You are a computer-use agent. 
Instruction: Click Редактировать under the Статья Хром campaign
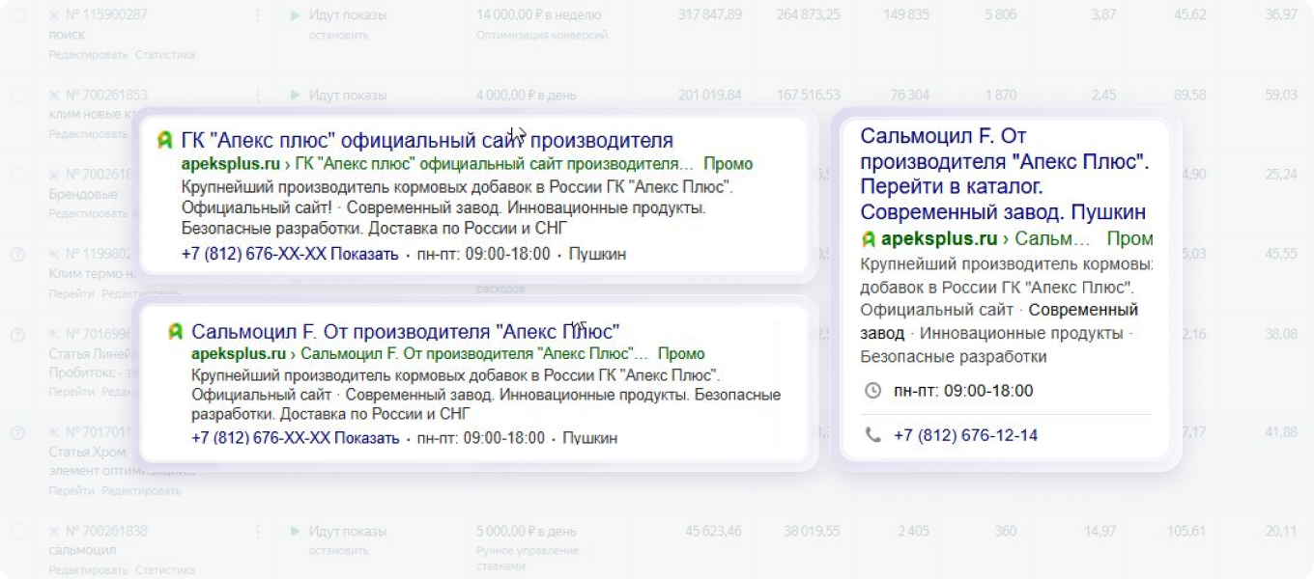pyautogui.click(x=141, y=490)
